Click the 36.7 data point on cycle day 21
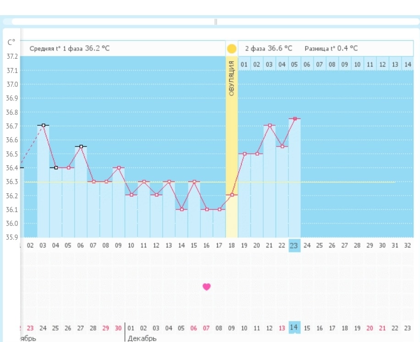The image size is (420, 342). (270, 125)
